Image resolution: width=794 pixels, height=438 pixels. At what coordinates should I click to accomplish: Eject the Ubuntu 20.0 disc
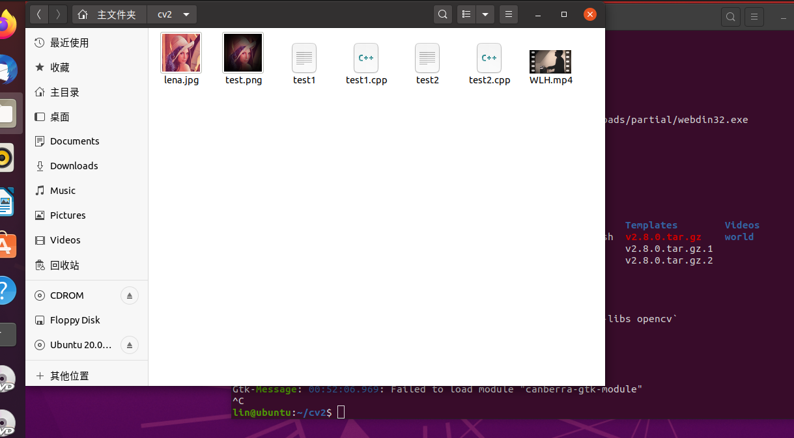click(x=129, y=345)
